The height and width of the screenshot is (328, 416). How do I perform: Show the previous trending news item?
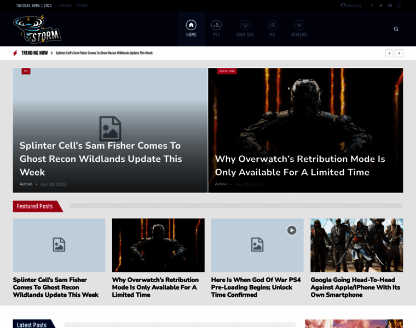[x=389, y=53]
